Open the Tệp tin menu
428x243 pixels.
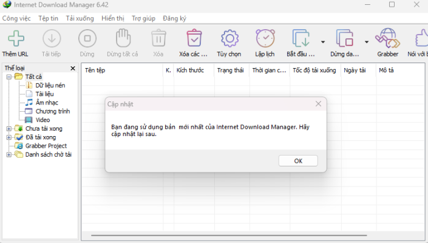49,18
